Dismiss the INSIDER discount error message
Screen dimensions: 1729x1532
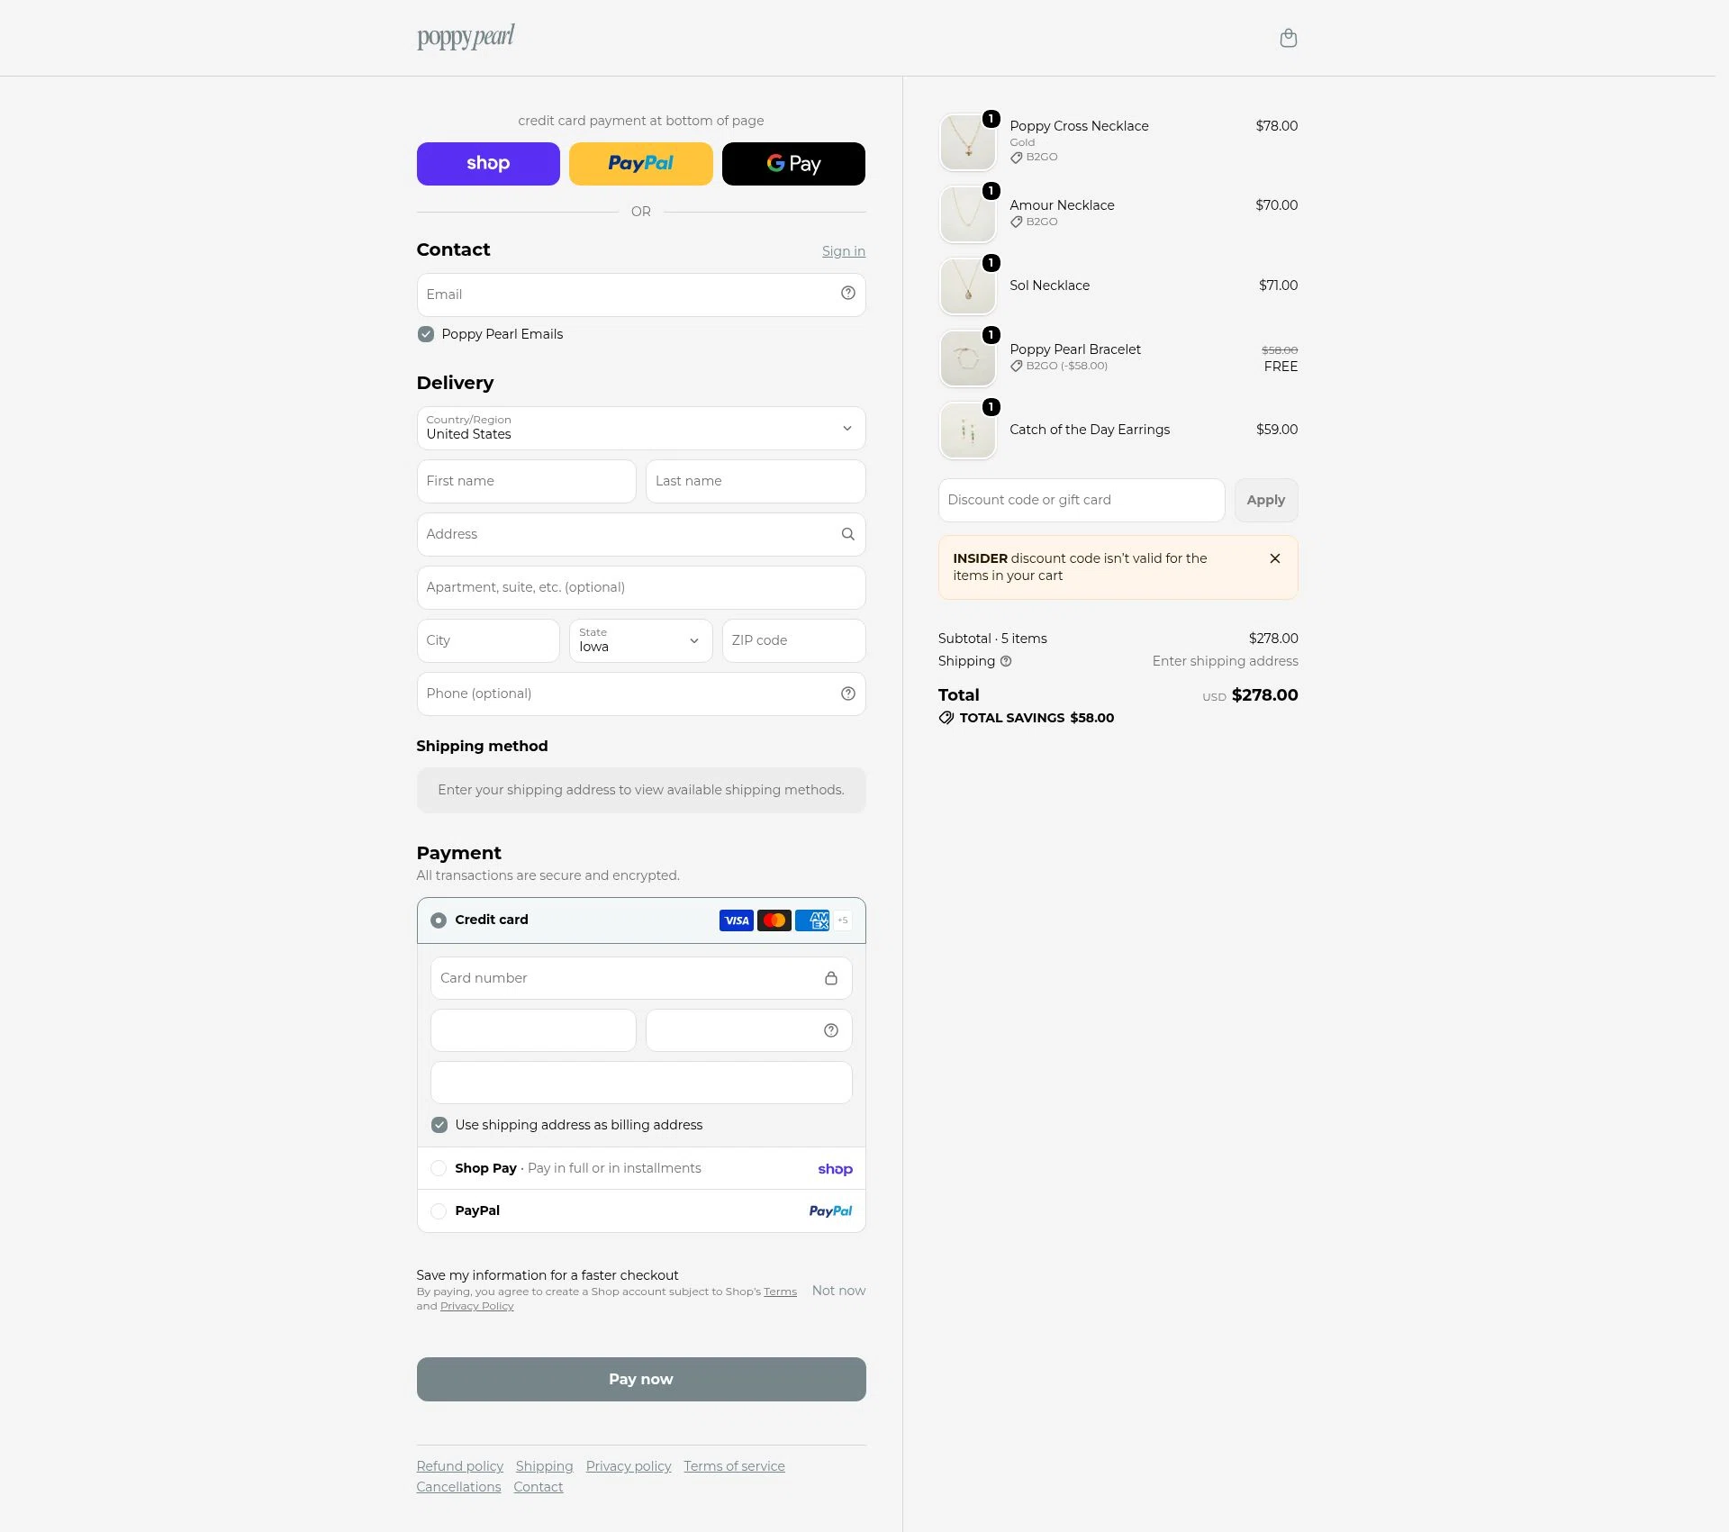coord(1274,558)
